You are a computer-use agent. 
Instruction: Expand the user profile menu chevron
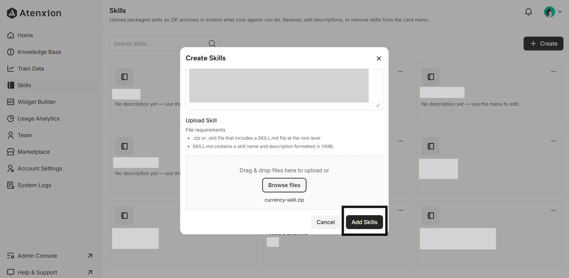[x=560, y=12]
